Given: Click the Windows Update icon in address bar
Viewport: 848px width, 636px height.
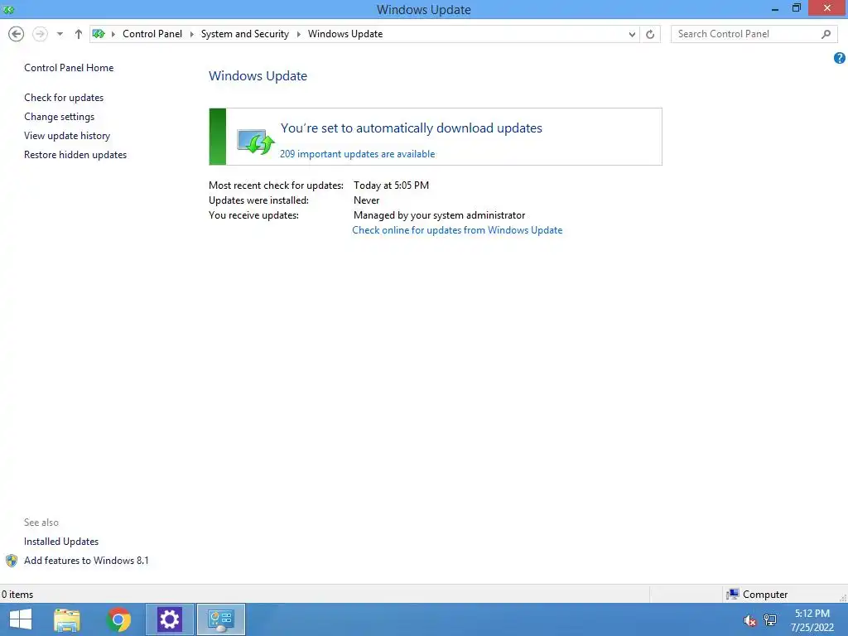Looking at the screenshot, I should pyautogui.click(x=99, y=33).
